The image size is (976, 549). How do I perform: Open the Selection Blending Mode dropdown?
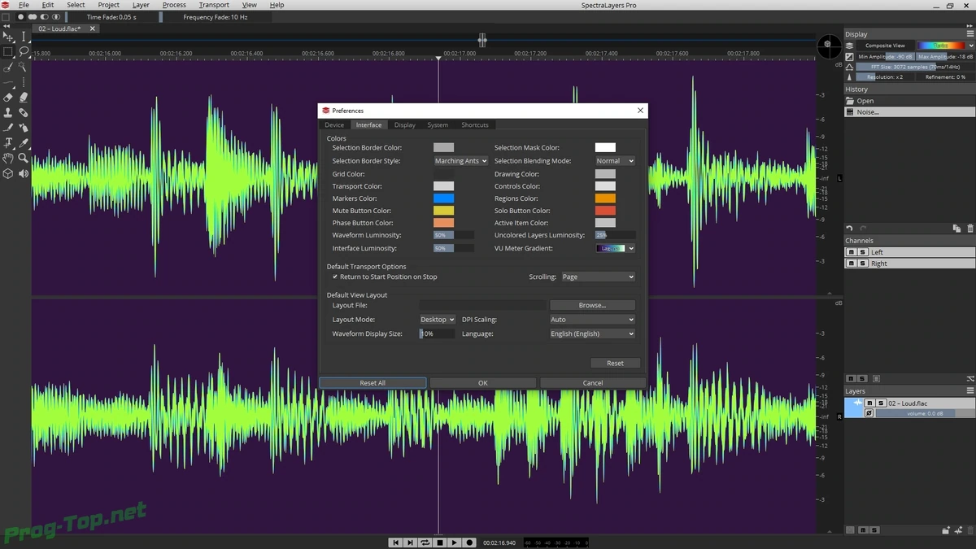point(615,161)
